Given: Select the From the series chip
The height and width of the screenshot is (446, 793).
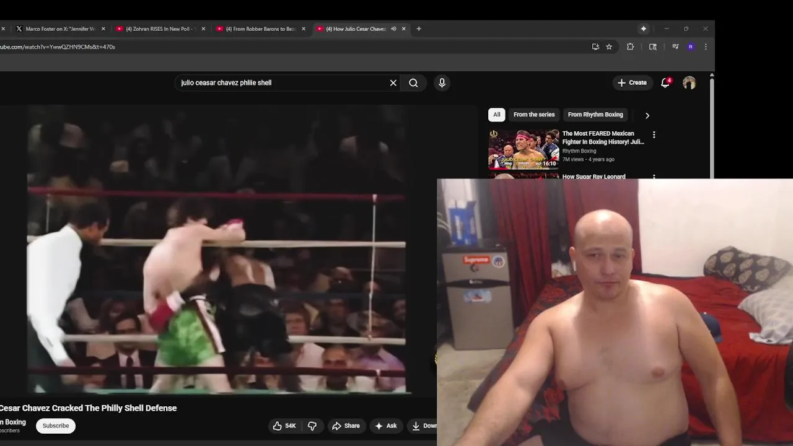Looking at the screenshot, I should coord(534,115).
